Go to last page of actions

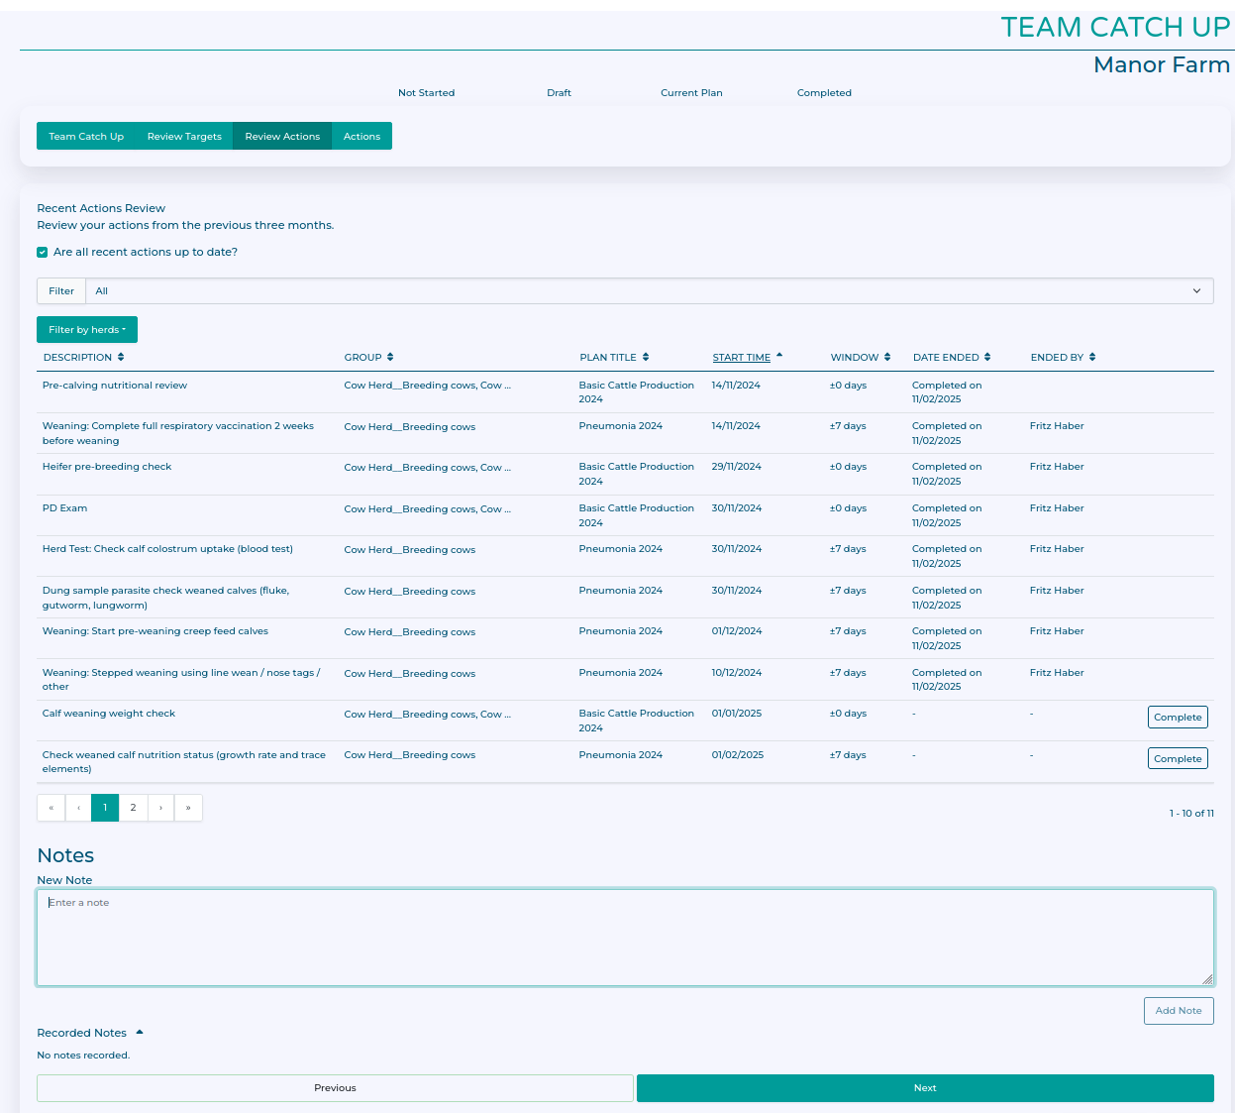188,808
